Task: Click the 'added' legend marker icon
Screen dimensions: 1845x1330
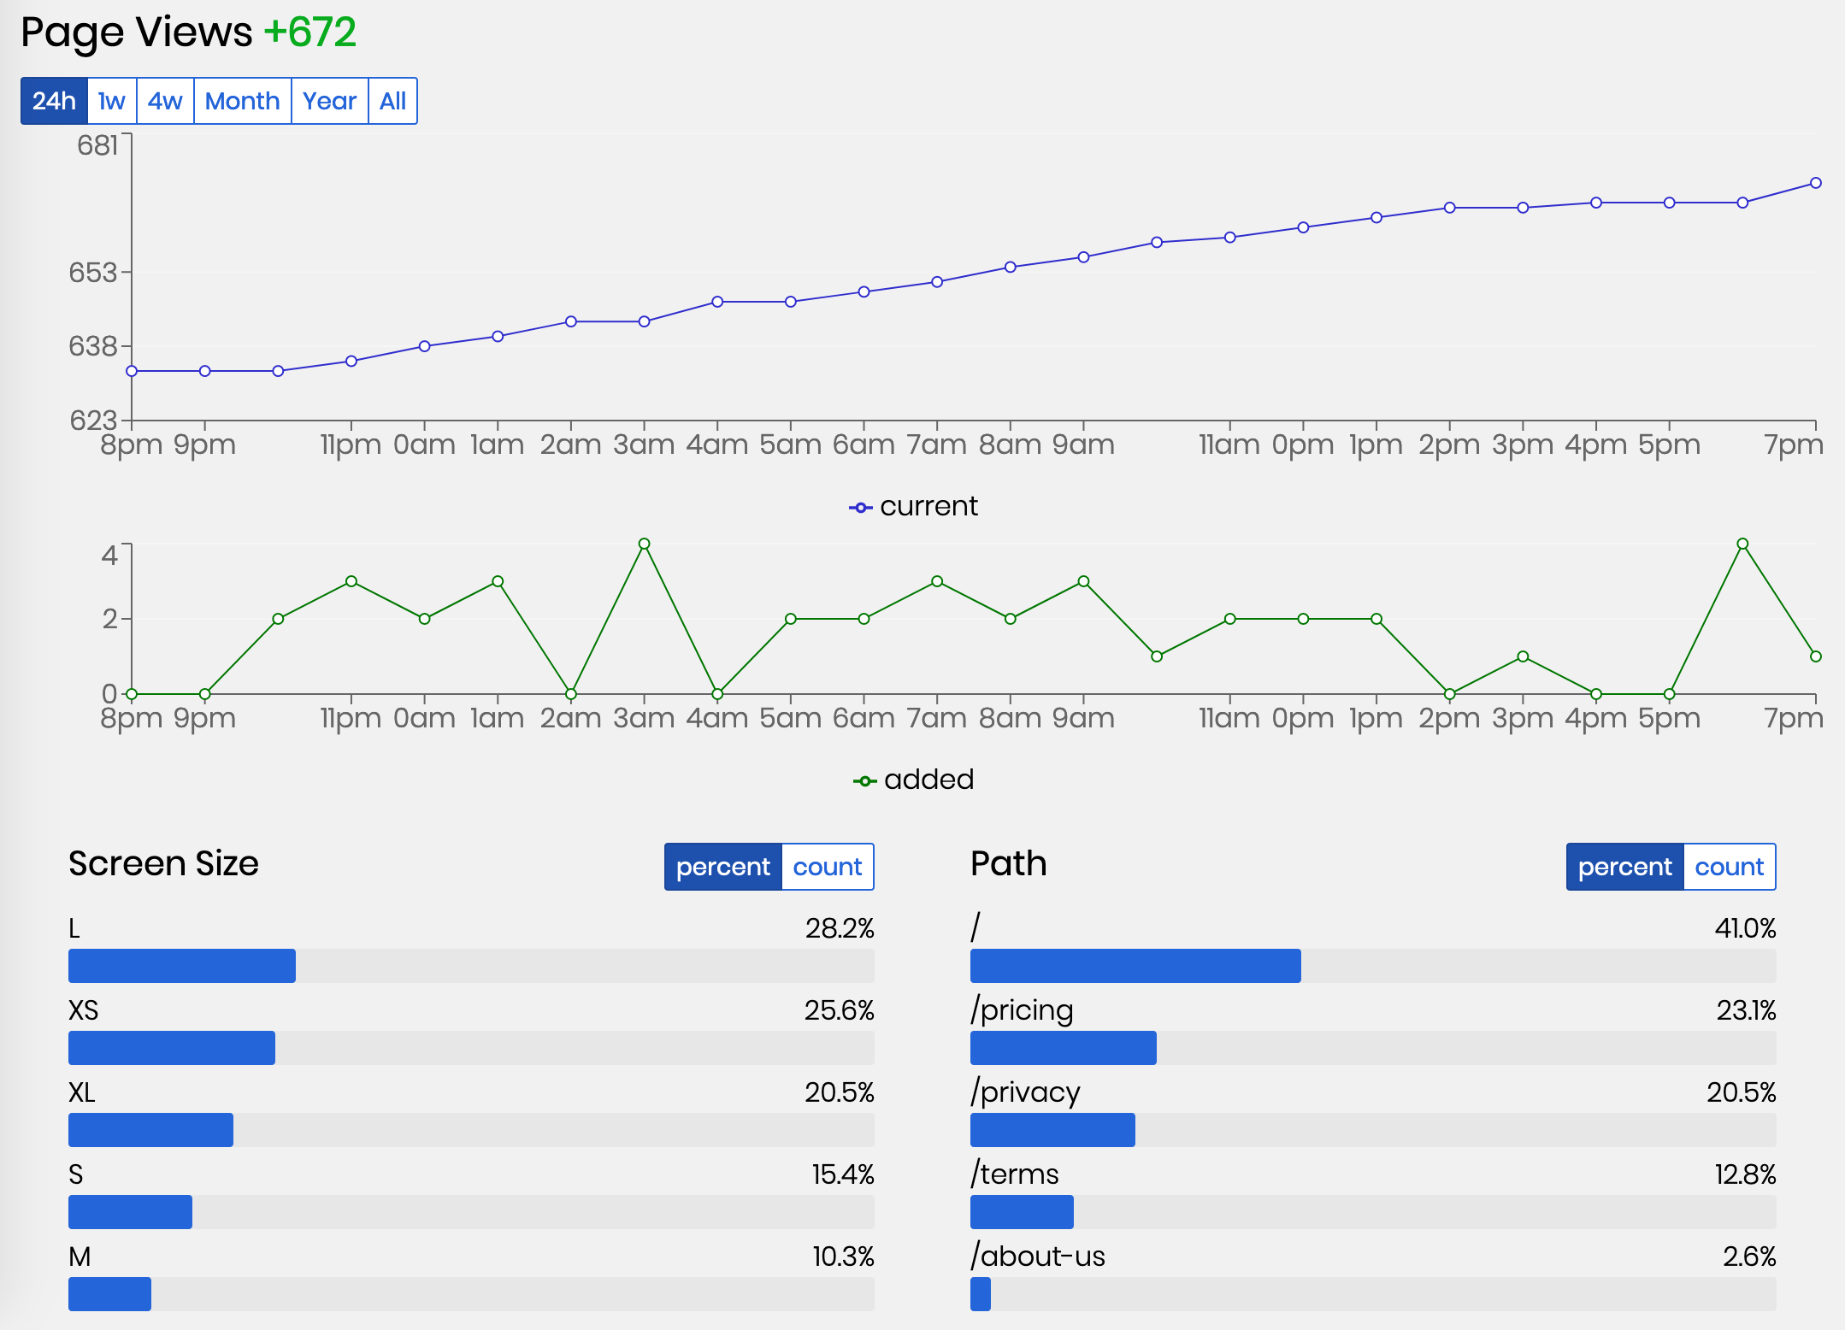Action: (x=864, y=781)
